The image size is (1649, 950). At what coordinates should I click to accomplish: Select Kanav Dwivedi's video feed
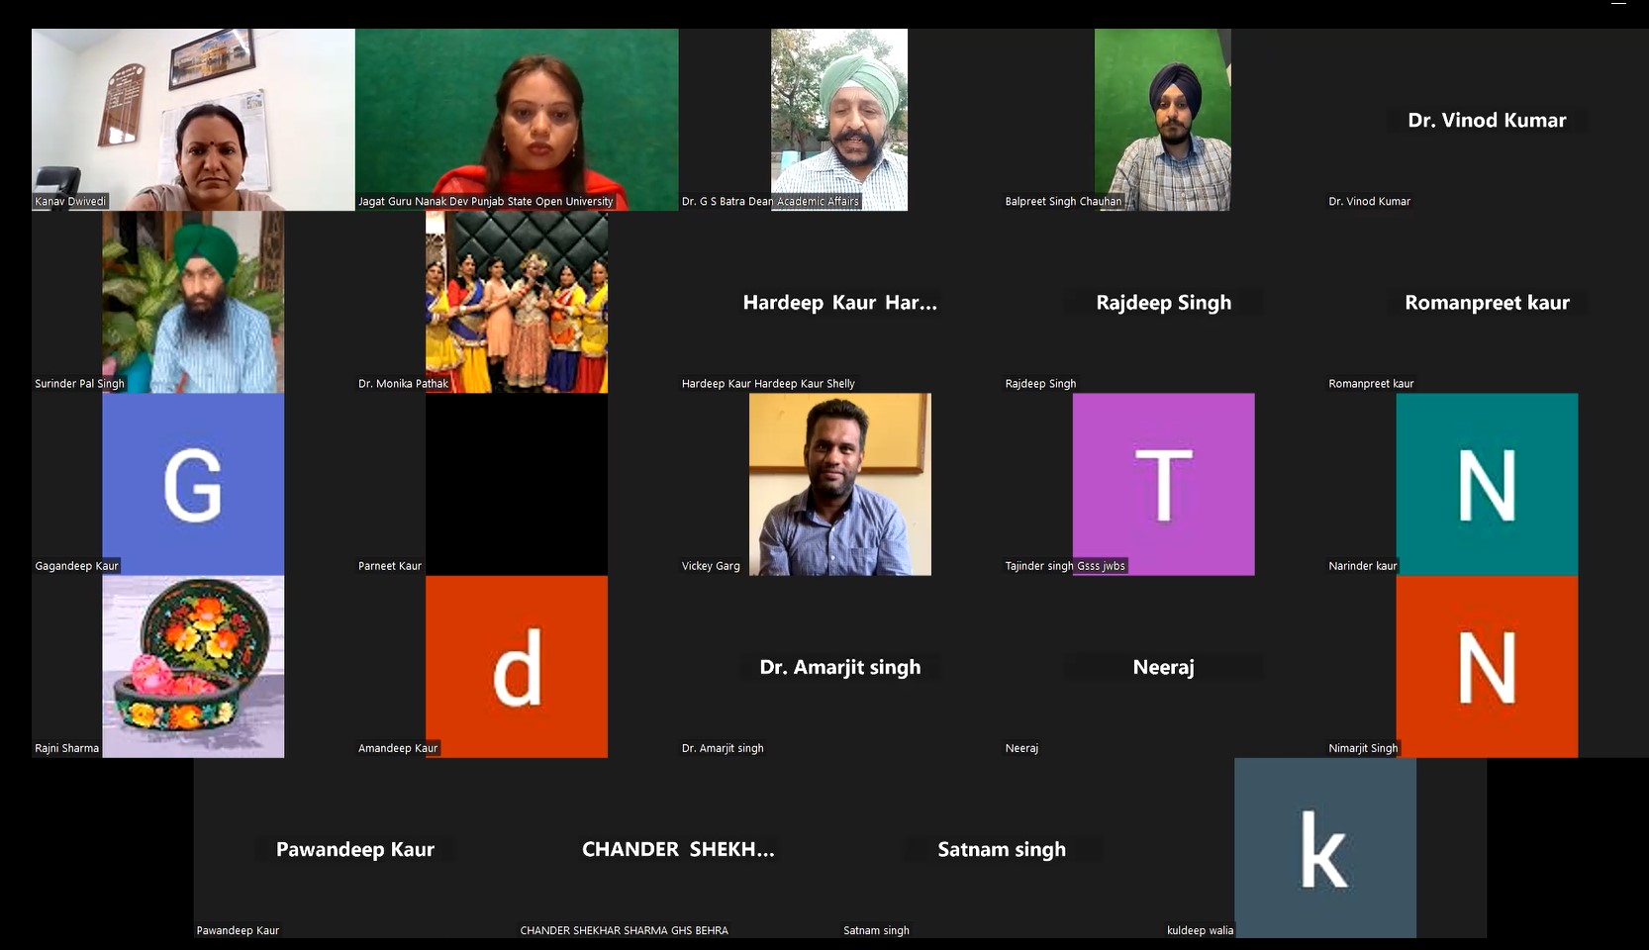(193, 120)
